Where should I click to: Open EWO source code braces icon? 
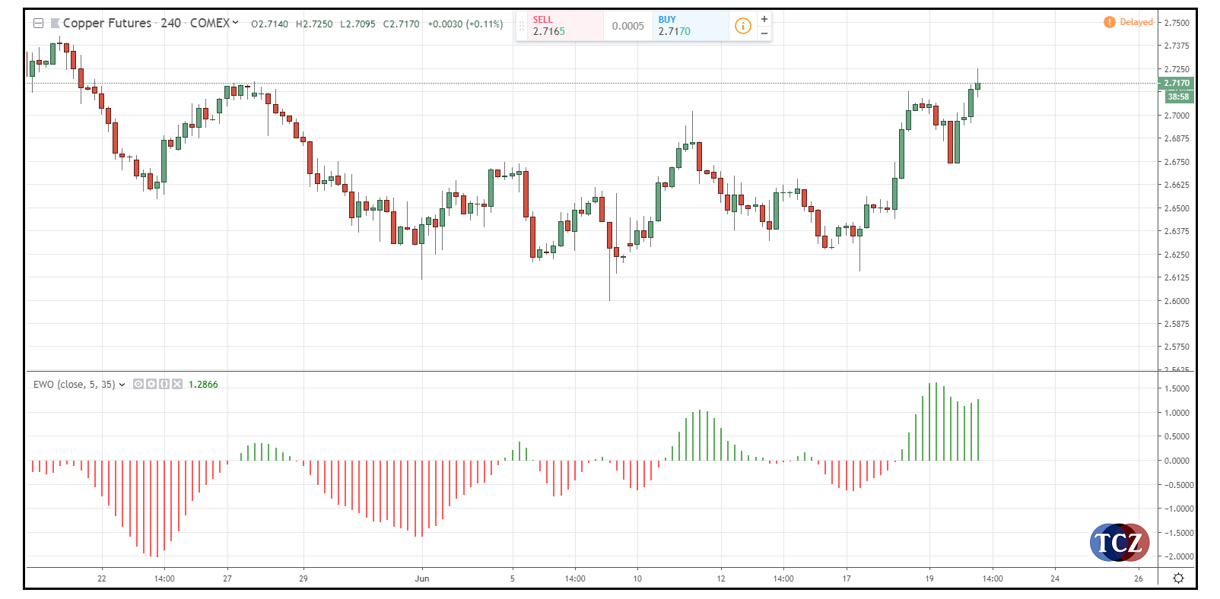tap(164, 384)
